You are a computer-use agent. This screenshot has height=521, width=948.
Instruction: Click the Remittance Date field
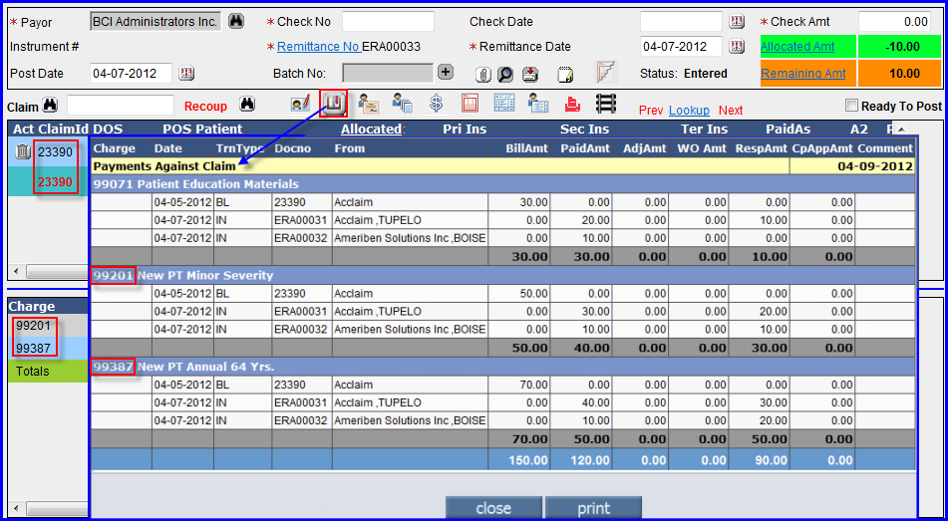682,47
